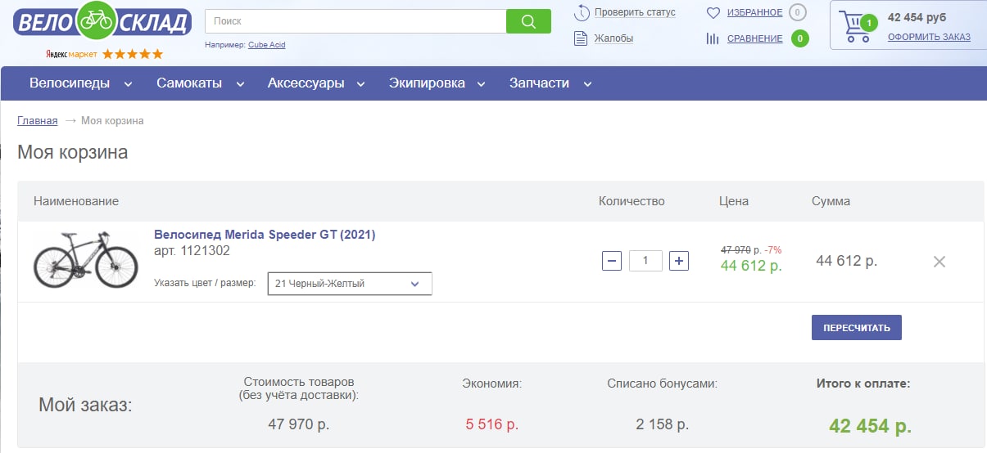Increase quantity with plus button

click(679, 261)
